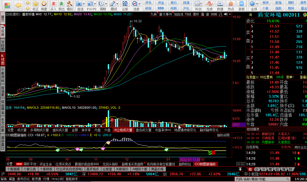
Task: Click the 资讯 toolbar button
Action: pyautogui.click(x=148, y=3)
